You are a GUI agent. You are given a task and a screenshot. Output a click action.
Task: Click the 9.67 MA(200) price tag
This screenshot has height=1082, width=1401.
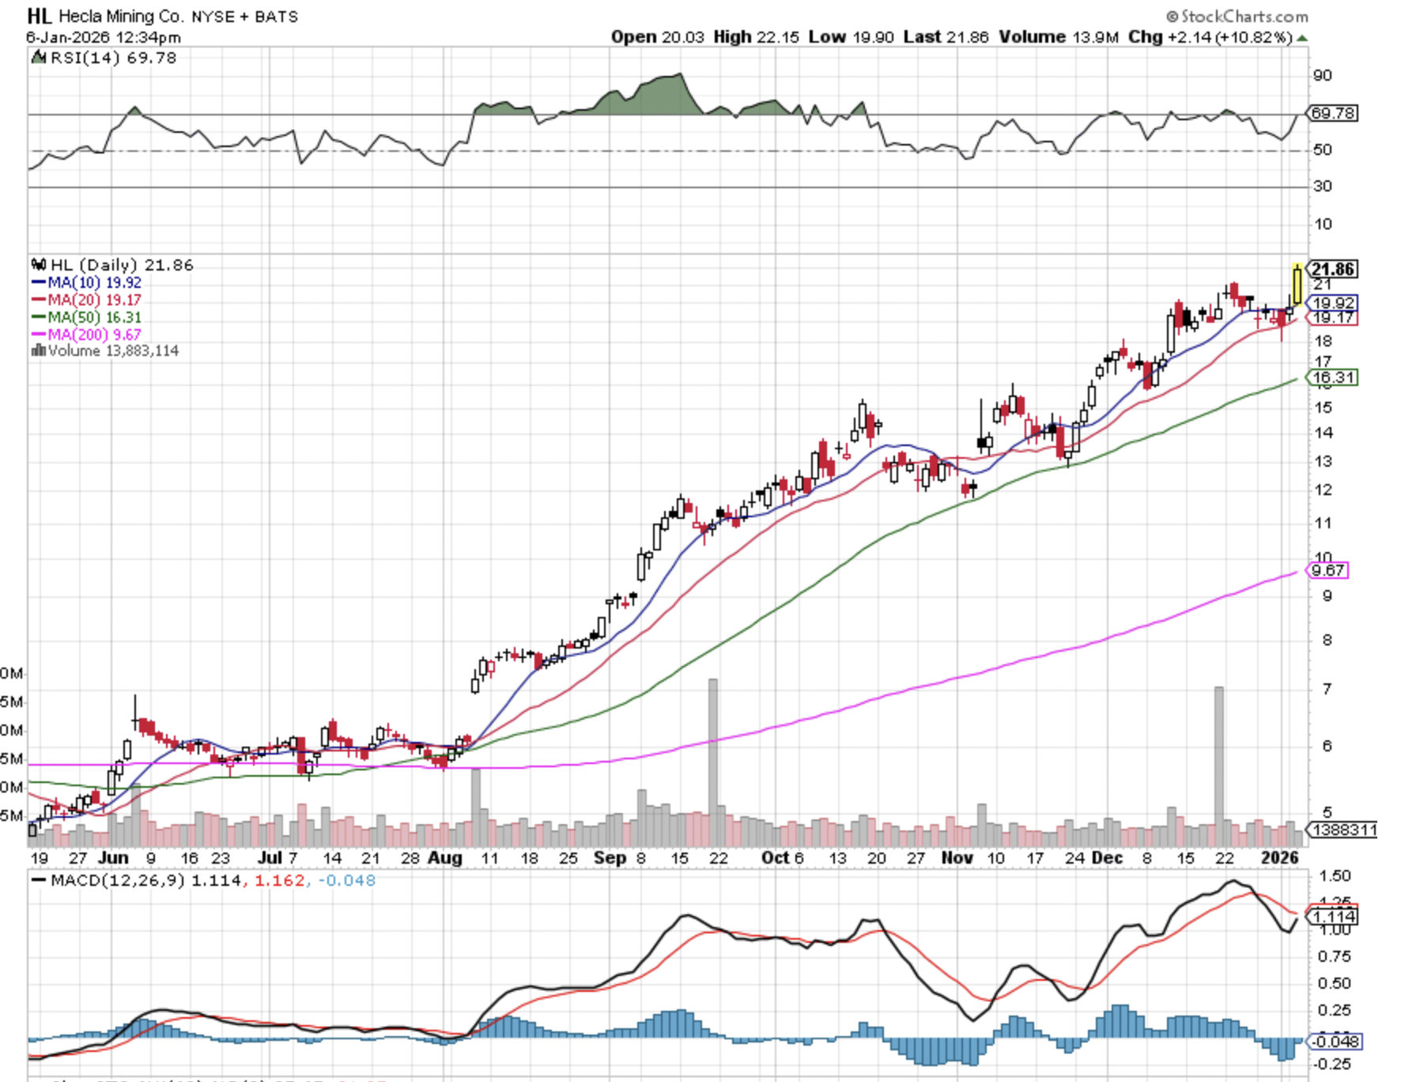(x=1328, y=570)
